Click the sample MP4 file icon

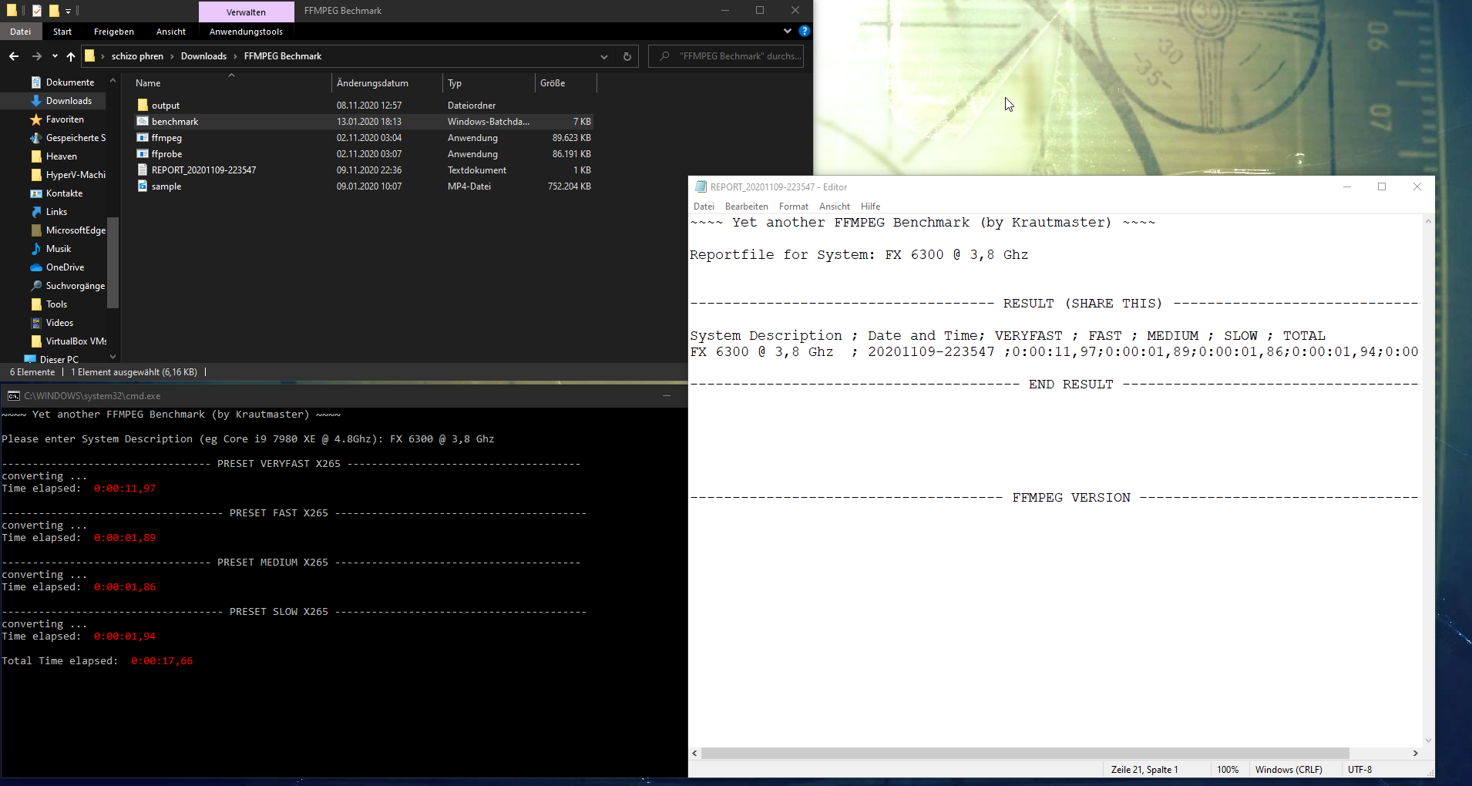pyautogui.click(x=143, y=186)
